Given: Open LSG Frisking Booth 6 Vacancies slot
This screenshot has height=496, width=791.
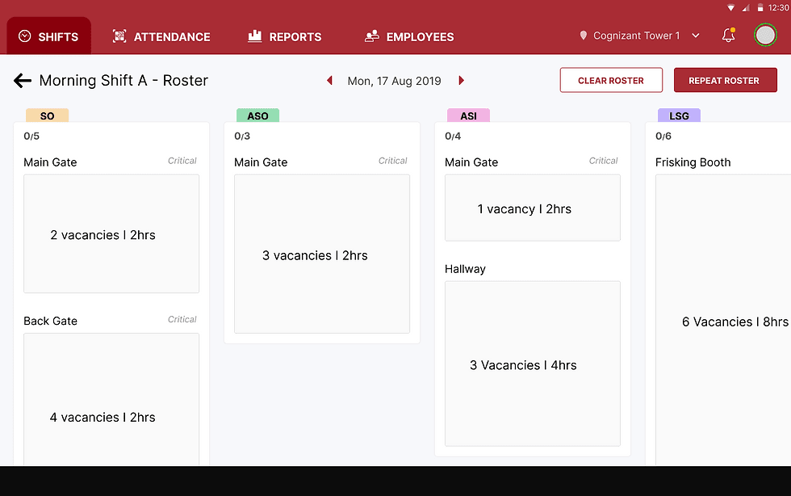Looking at the screenshot, I should (723, 320).
